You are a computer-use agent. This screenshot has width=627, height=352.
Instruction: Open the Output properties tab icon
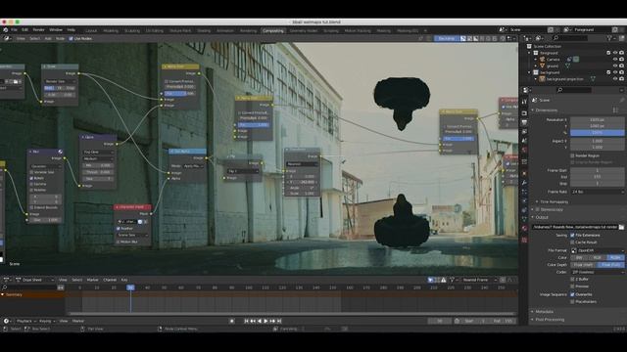pos(524,122)
